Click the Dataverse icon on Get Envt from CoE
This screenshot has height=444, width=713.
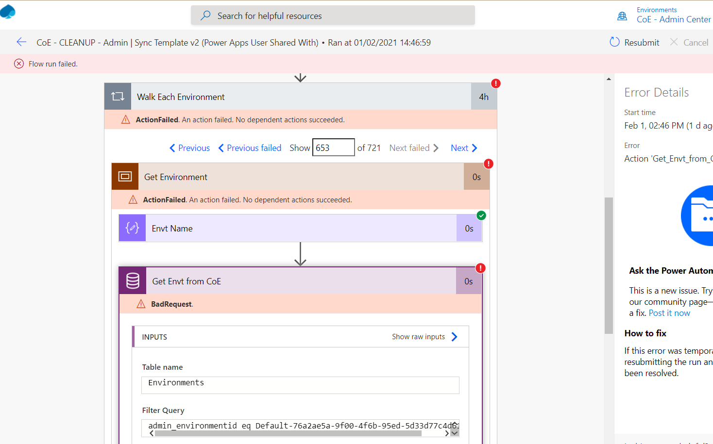click(132, 280)
